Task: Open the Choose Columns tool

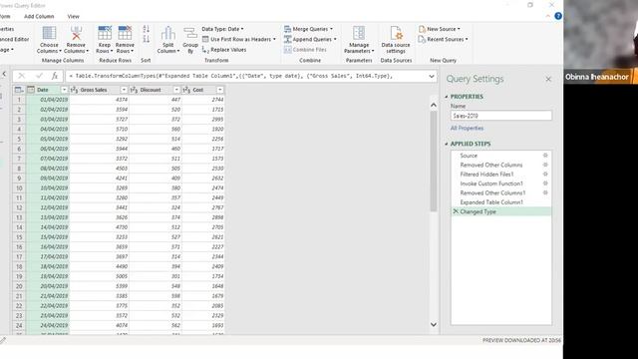Action: click(49, 40)
